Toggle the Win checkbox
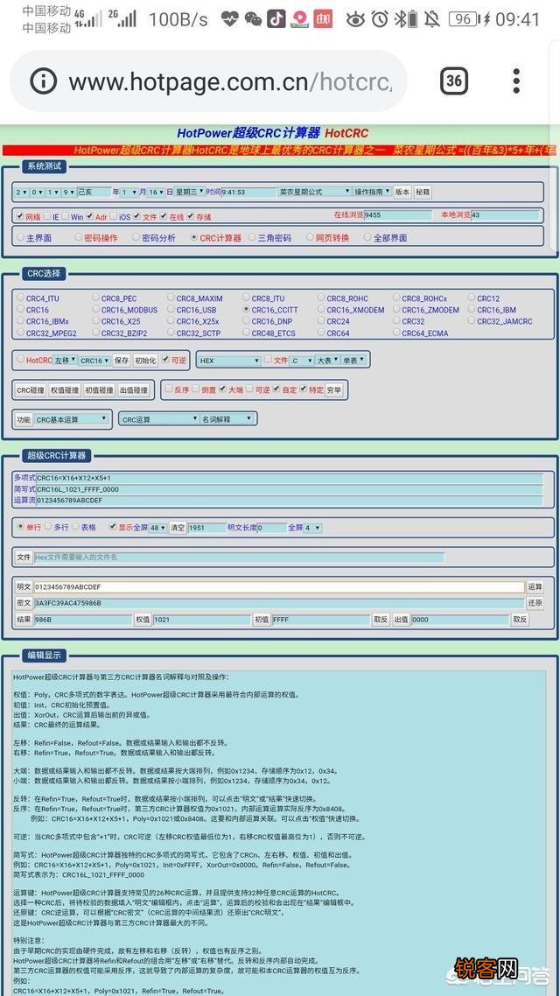Screen dimensions: 560x996 pyautogui.click(x=66, y=216)
